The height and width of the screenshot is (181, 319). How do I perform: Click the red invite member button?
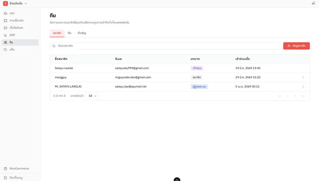[x=296, y=46]
